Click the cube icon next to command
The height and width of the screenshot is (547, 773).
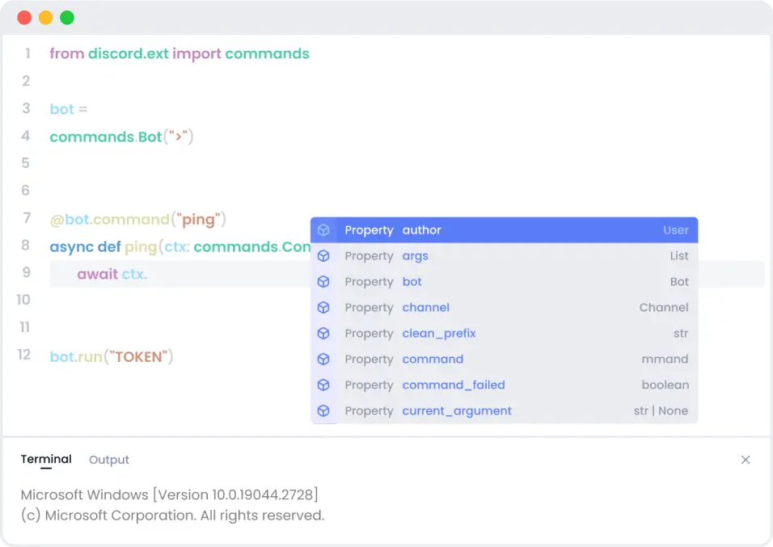[x=323, y=360]
